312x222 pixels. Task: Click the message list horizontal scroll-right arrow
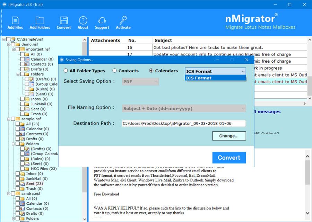point(304,104)
